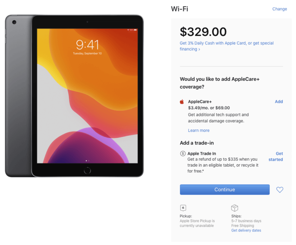
Task: Click the chevron arrow after financing
Action: [199, 49]
